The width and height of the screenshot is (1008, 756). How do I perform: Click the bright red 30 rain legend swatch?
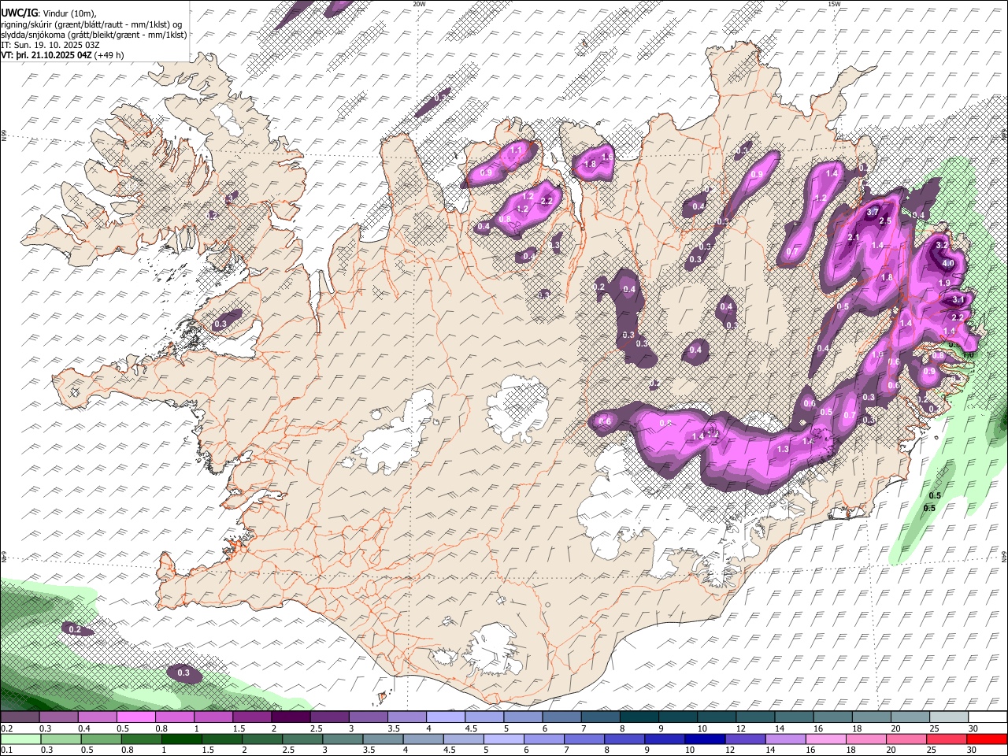(987, 739)
